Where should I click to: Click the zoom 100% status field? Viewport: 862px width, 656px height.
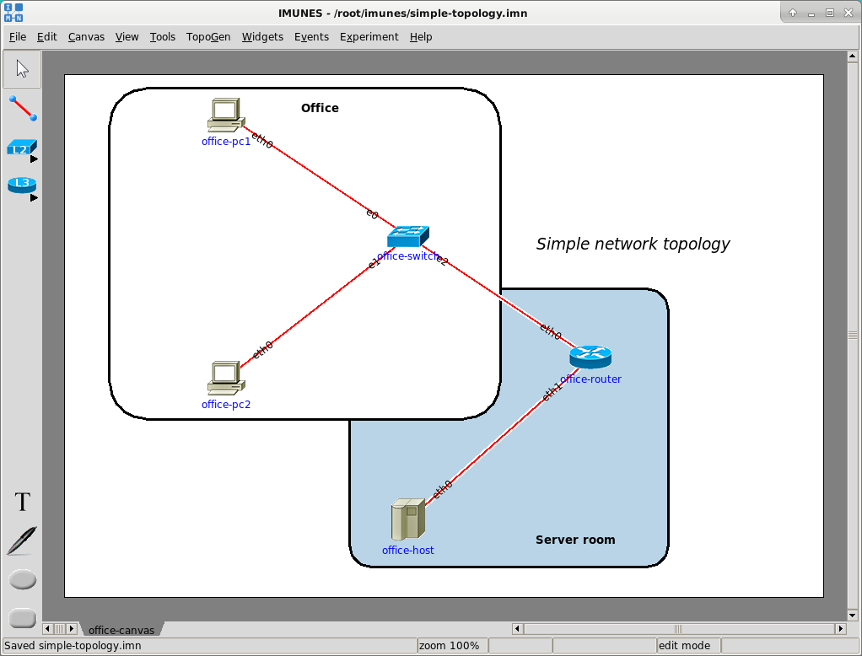tap(452, 646)
